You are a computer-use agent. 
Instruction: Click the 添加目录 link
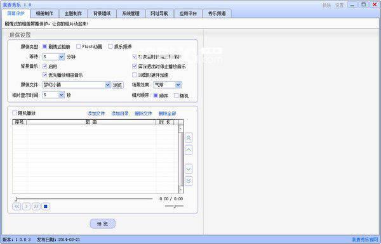(x=119, y=113)
